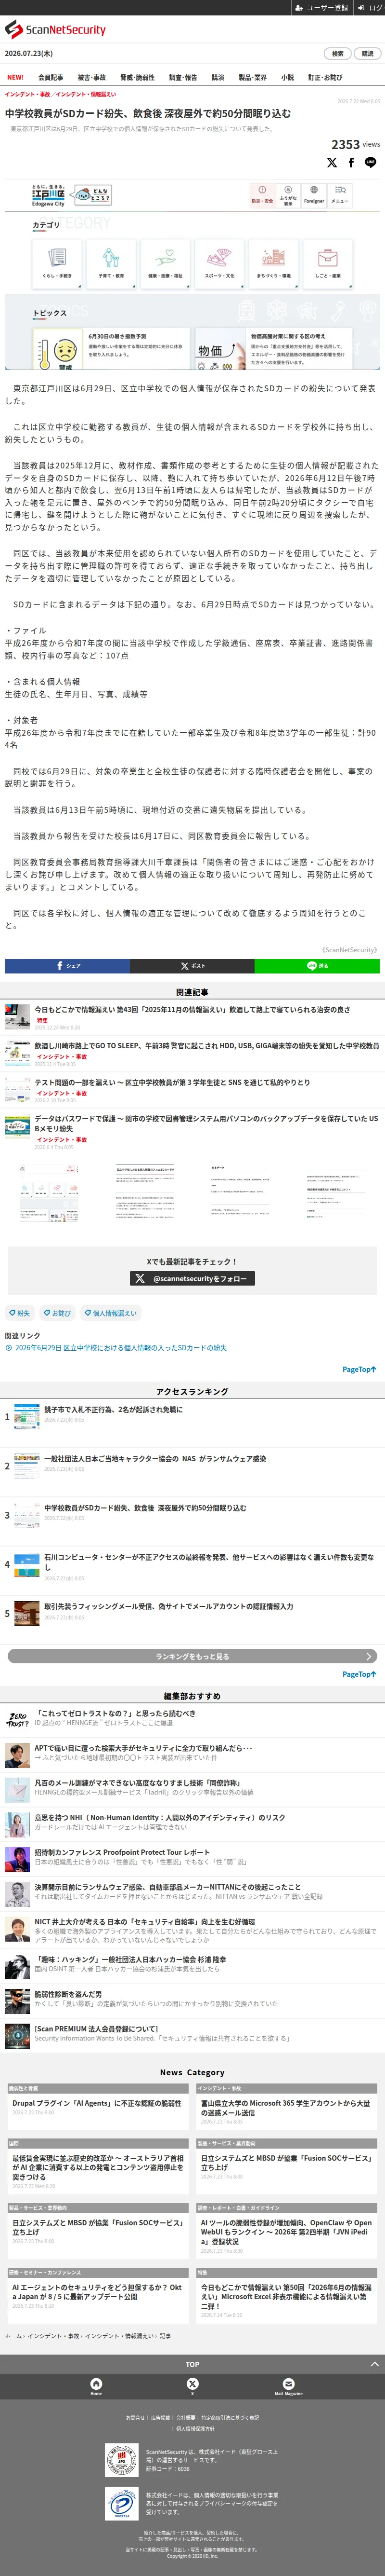
Task: Follow @scannetsecurity on X
Action: coord(192,1278)
